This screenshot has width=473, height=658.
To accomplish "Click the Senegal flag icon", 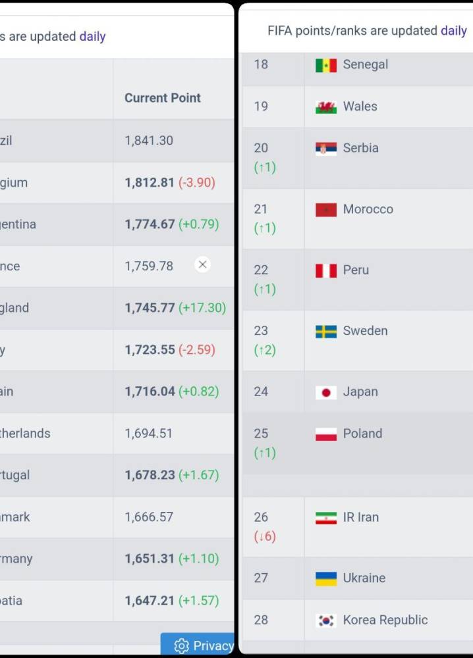I will tap(326, 65).
